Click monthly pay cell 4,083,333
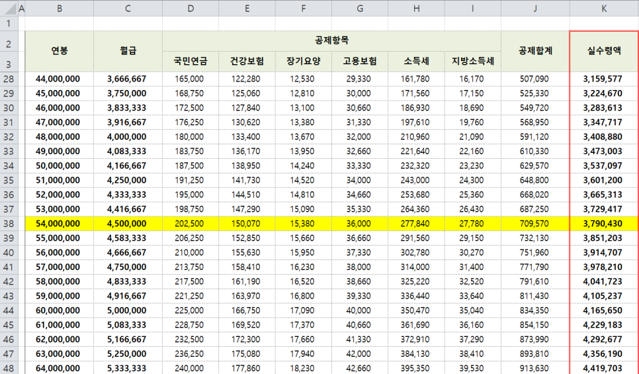The width and height of the screenshot is (639, 374). (x=128, y=152)
